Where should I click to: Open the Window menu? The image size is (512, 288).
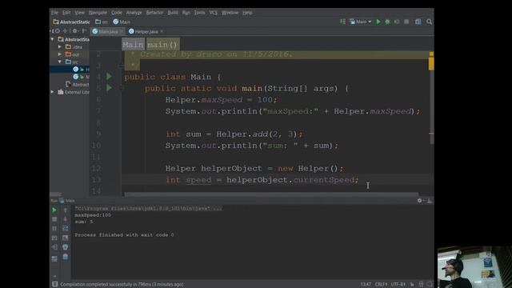click(230, 13)
